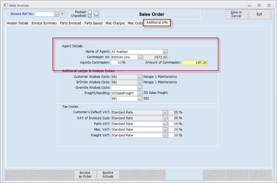The width and height of the screenshot is (277, 183).
Task: Toggle the Unposted checkbox
Action: pos(90,16)
